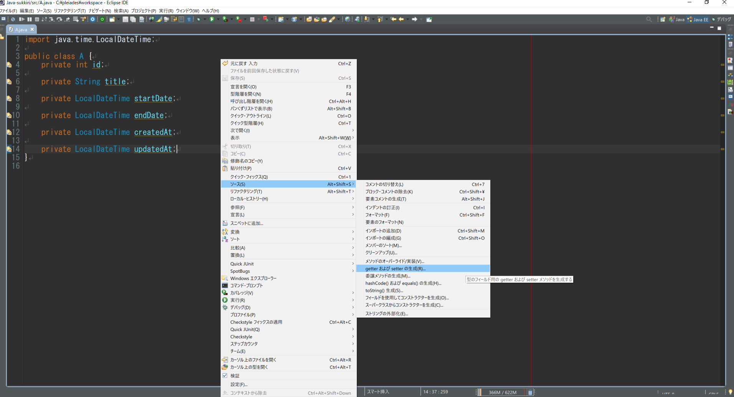Open the Run button dropdown arrow
The image size is (734, 397).
click(218, 19)
